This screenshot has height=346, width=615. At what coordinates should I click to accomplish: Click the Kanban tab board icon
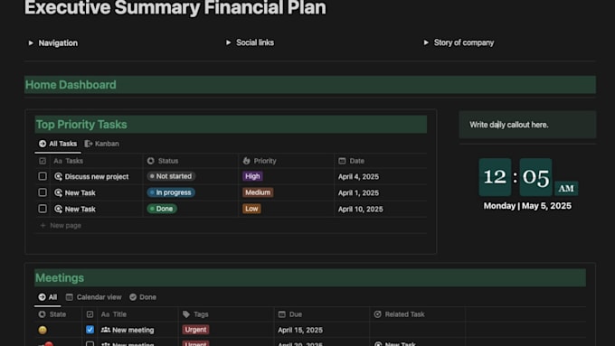point(89,144)
